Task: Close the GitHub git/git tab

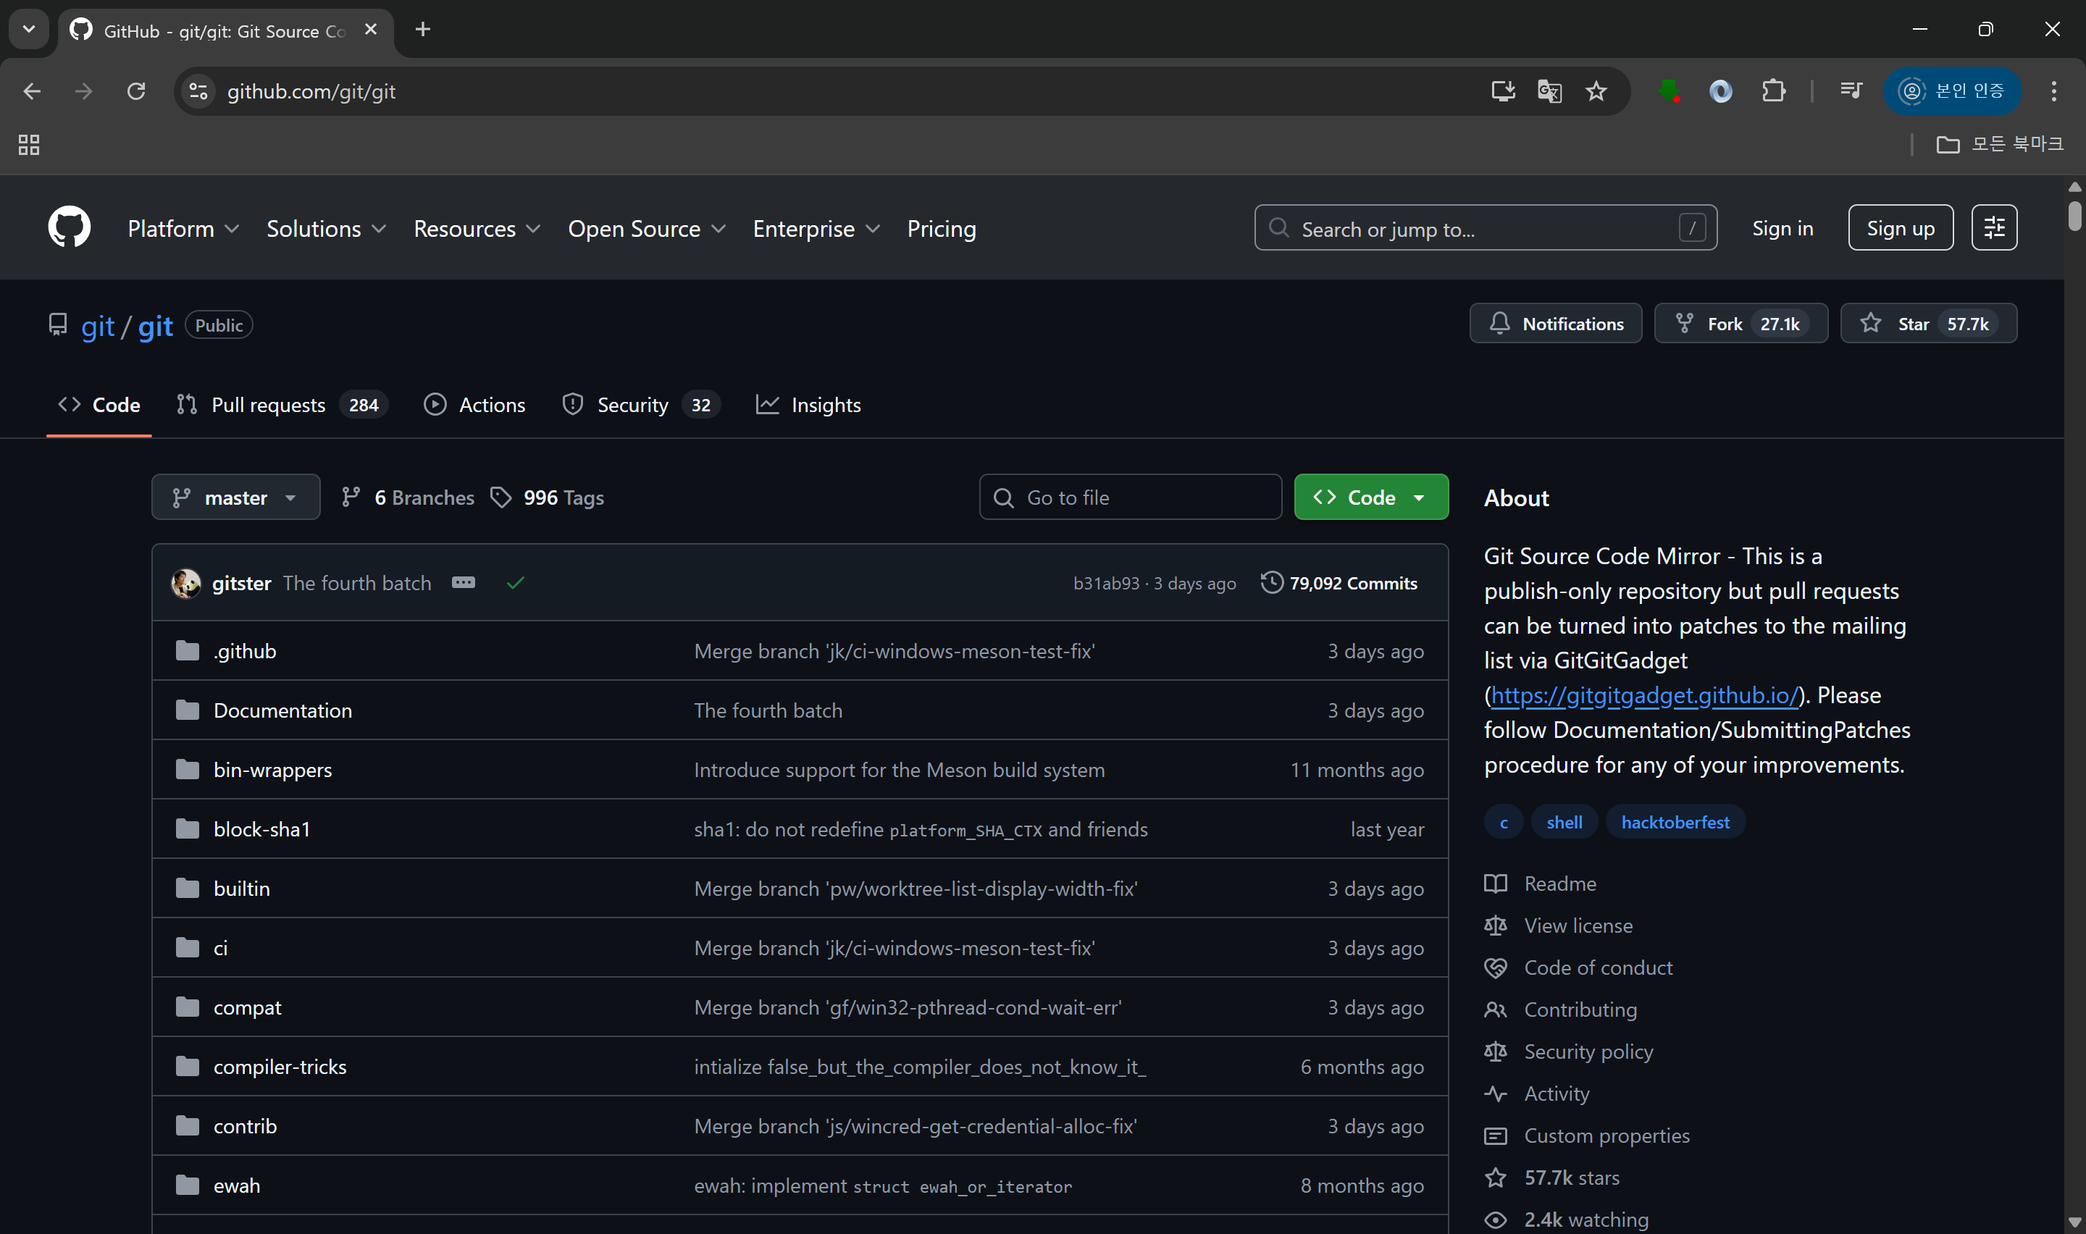Action: pyautogui.click(x=371, y=29)
